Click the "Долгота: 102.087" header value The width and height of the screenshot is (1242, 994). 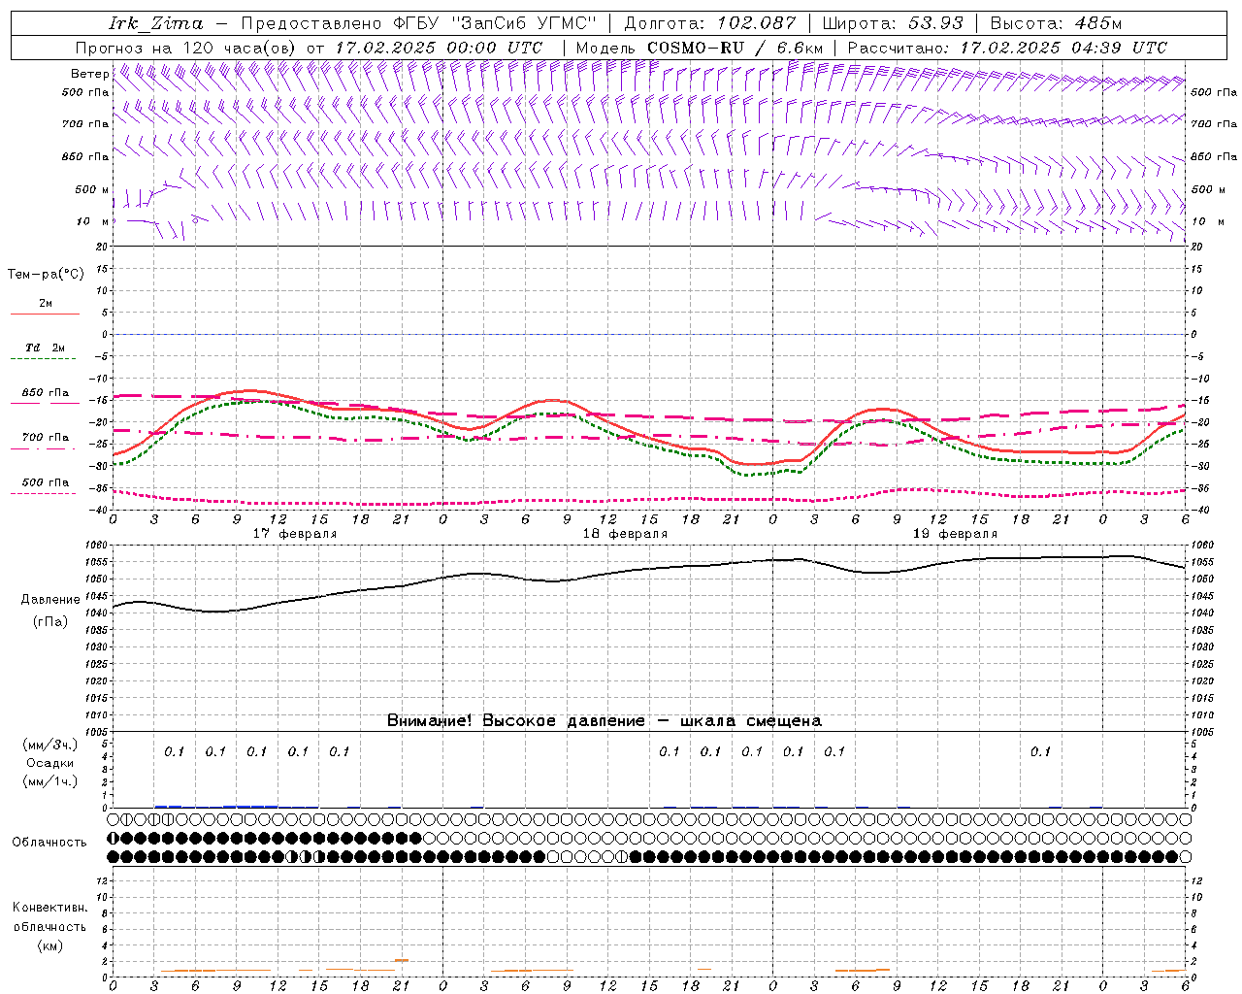point(709,23)
